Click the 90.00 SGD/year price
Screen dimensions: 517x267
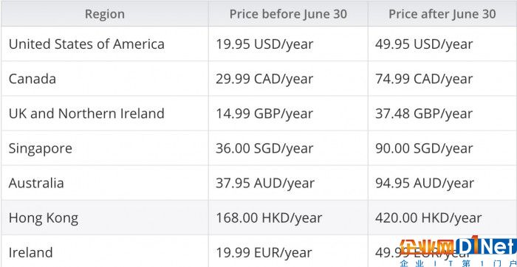point(424,149)
